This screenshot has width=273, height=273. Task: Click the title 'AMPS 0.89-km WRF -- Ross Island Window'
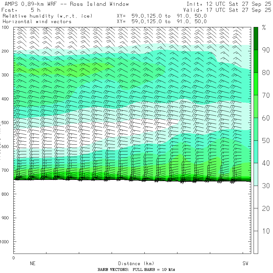(67, 4)
